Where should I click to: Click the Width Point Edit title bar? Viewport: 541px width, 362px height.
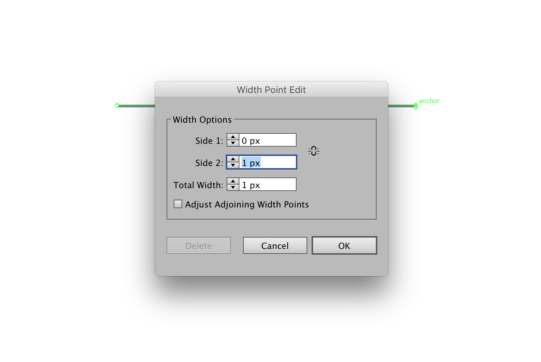pos(270,90)
